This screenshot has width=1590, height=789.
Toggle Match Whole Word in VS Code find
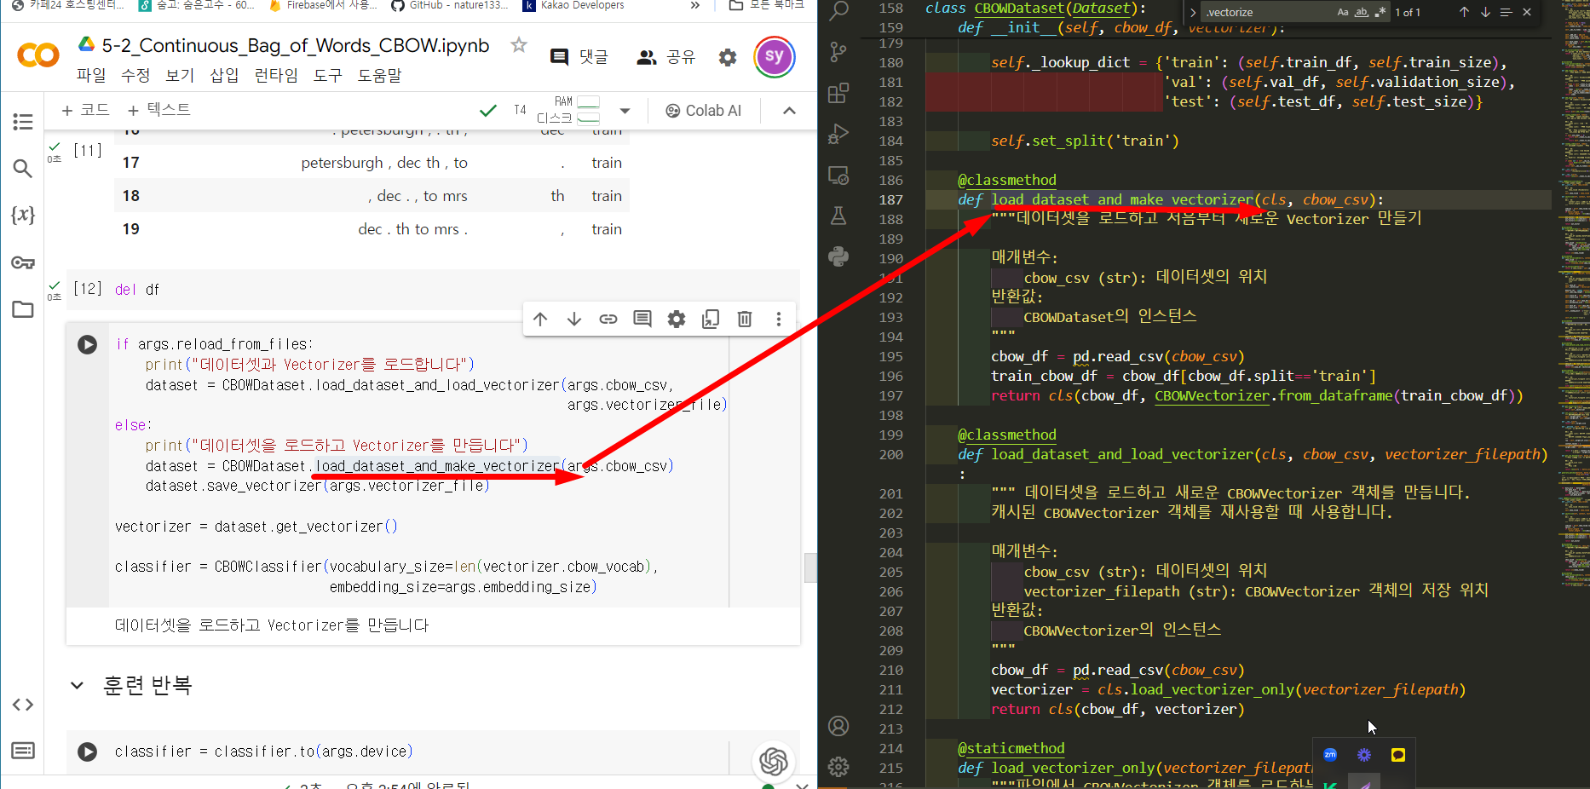pyautogui.click(x=1362, y=12)
